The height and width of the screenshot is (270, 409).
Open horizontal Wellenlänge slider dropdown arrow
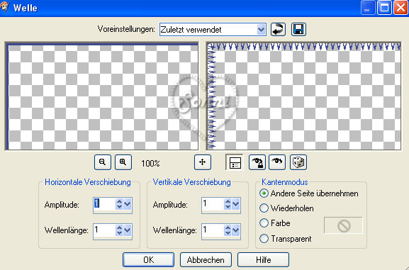pos(128,230)
